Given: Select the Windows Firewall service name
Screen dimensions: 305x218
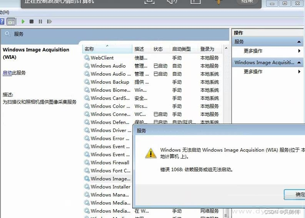Looking at the screenshot, I should point(110,162).
